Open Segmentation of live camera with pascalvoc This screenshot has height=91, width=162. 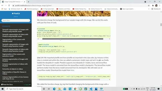(14, 55)
